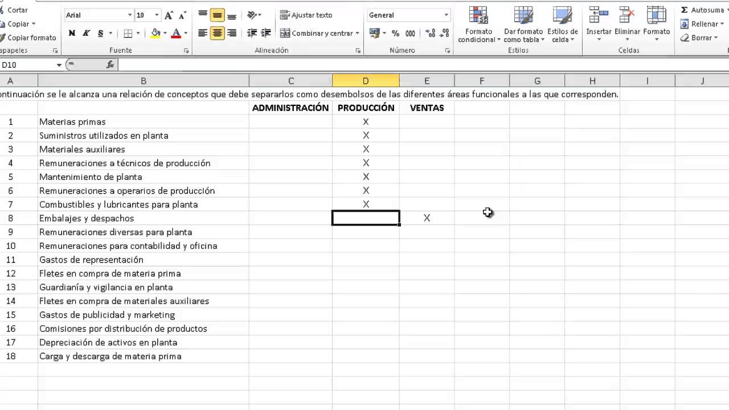Click the accounting number format icon

point(374,34)
